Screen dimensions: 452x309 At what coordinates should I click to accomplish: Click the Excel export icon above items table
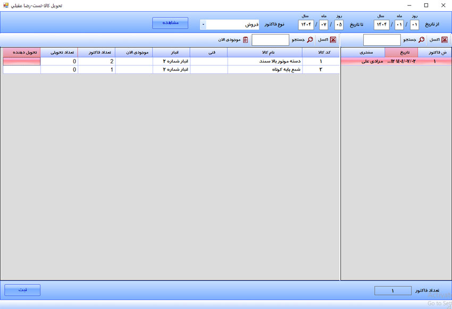333,40
